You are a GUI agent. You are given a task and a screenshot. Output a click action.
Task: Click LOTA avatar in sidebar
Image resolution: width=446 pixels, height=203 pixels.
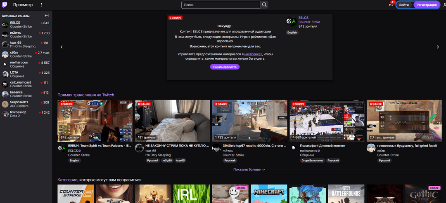pos(5,74)
